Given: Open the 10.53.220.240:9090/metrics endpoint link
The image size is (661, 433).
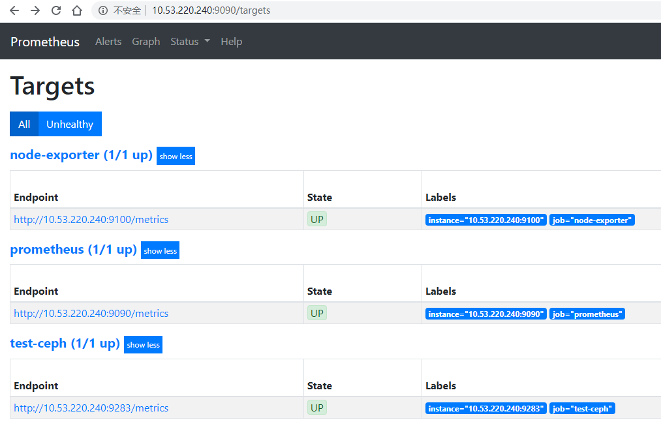Looking at the screenshot, I should tap(91, 314).
